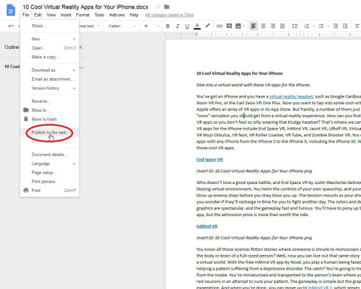The width and height of the screenshot is (361, 289).
Task: Open the Calibri font dropdown
Action: click(x=122, y=26)
